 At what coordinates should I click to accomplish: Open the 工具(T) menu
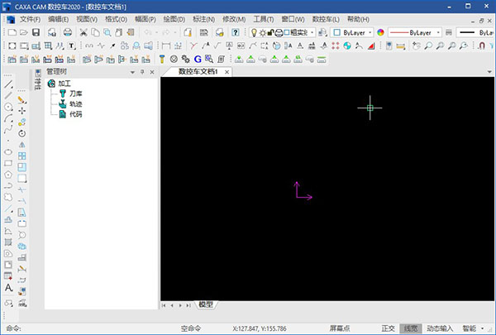tap(263, 19)
